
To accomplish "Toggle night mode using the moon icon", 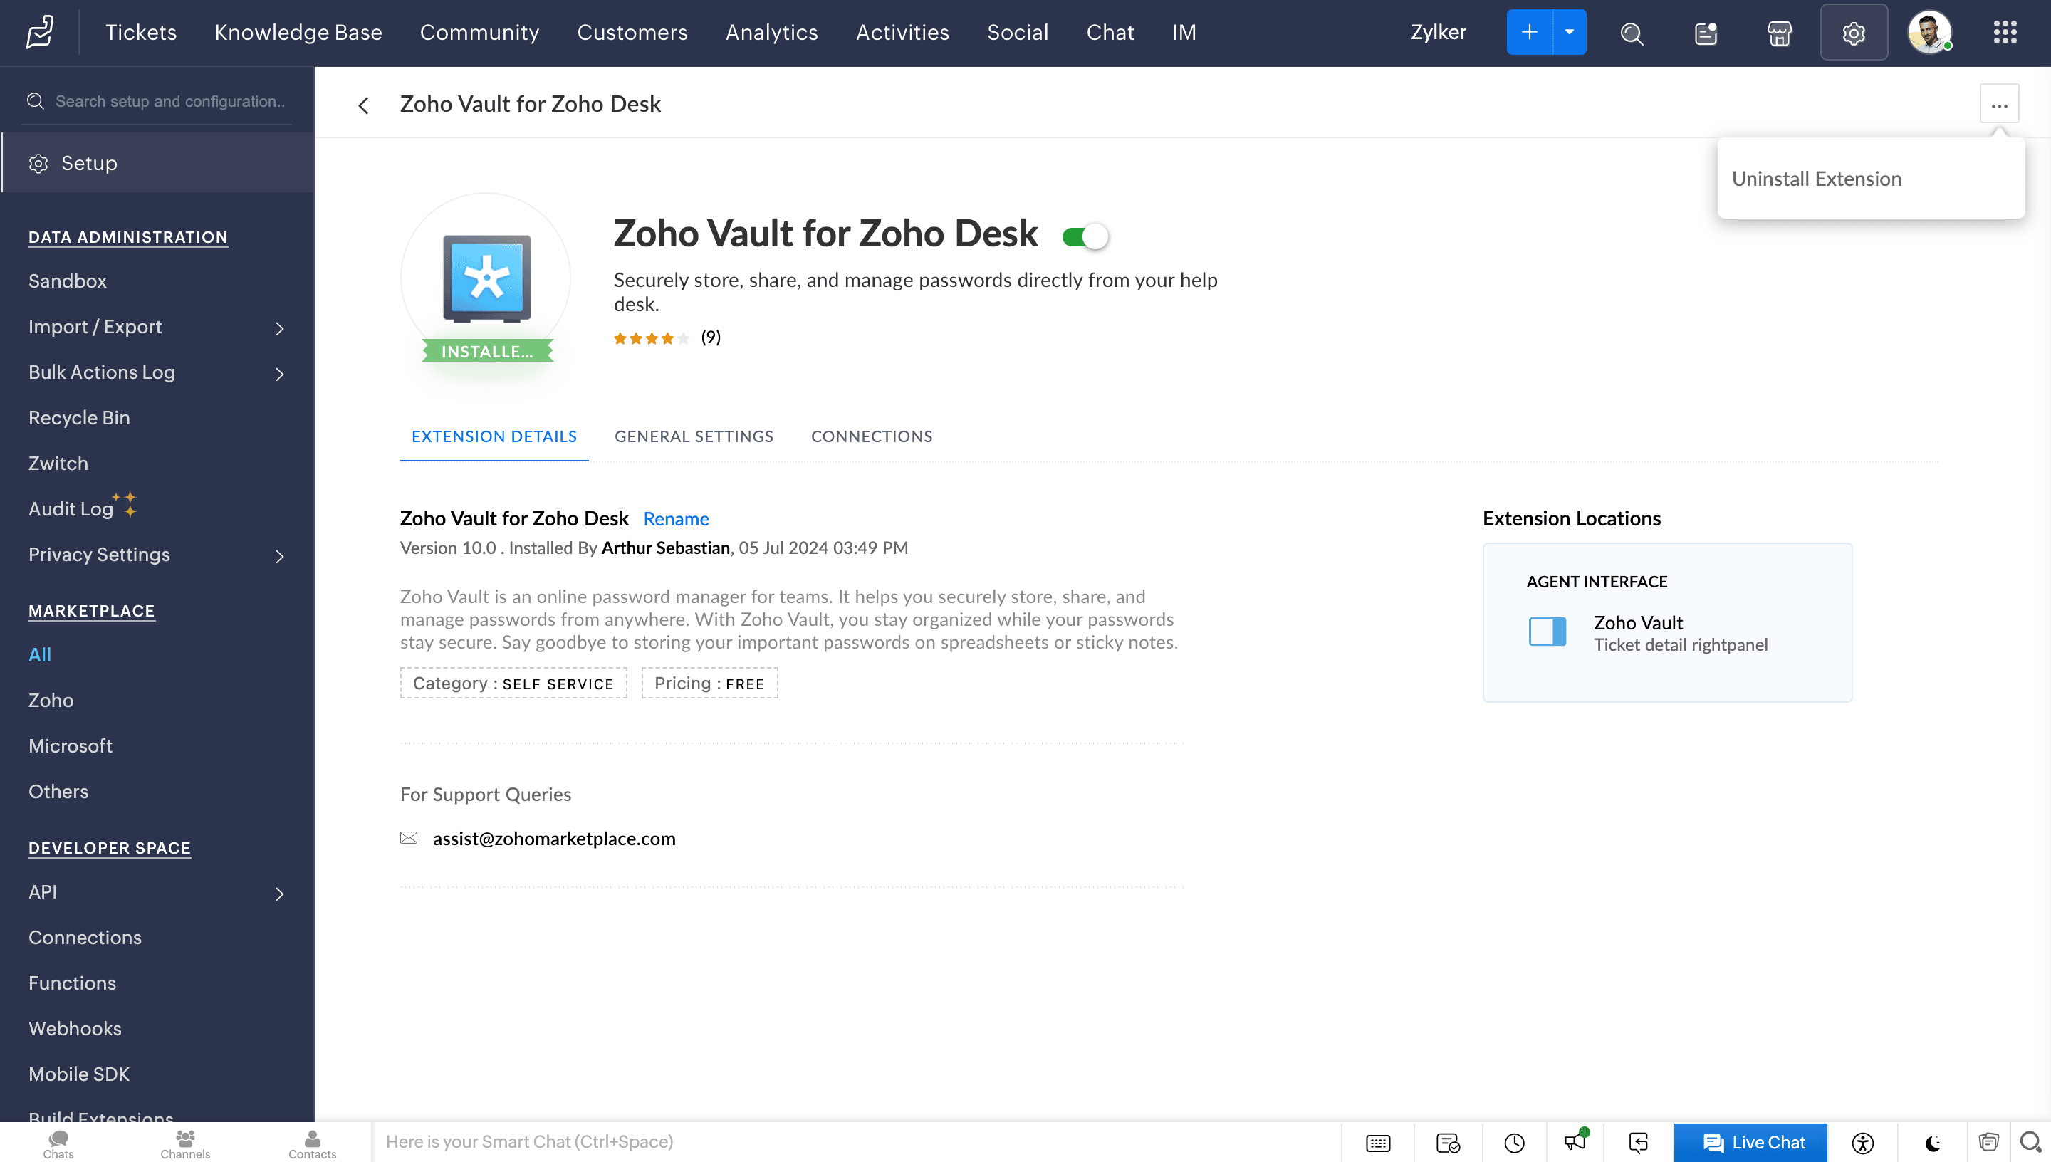I will pos(1933,1143).
